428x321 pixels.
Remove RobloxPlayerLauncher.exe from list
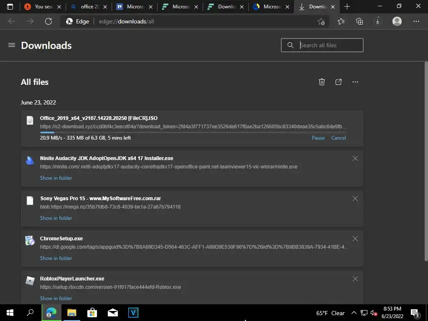(355, 279)
